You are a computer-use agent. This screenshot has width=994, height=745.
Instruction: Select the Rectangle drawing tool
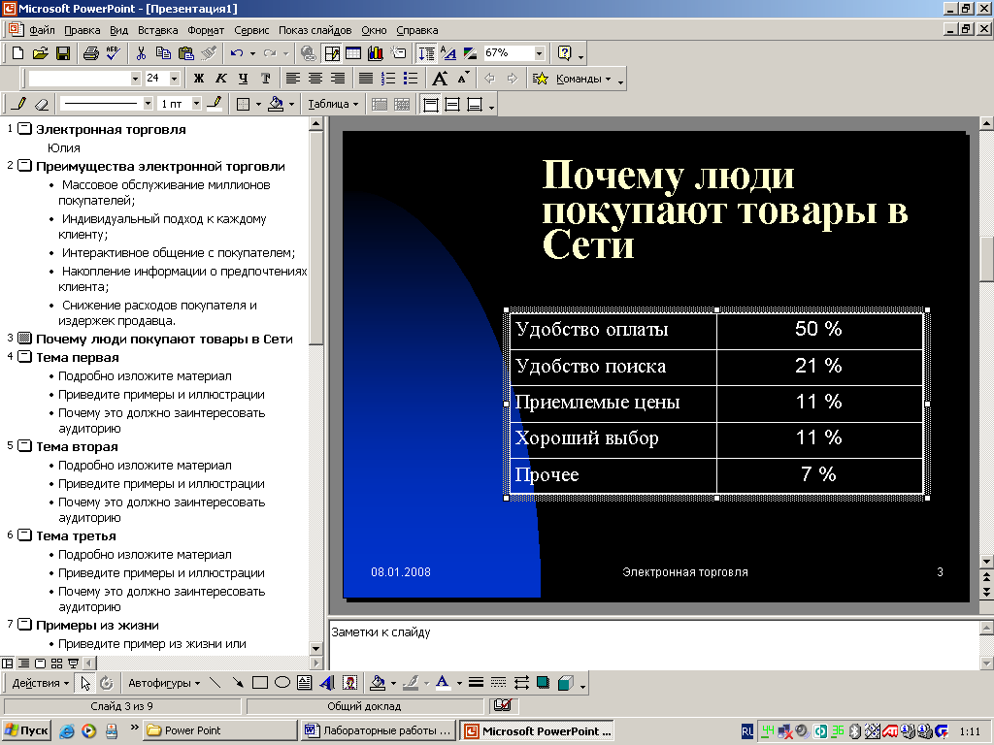(x=260, y=683)
